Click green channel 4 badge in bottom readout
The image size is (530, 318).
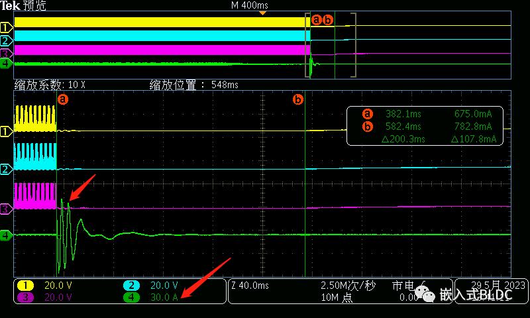pos(131,297)
